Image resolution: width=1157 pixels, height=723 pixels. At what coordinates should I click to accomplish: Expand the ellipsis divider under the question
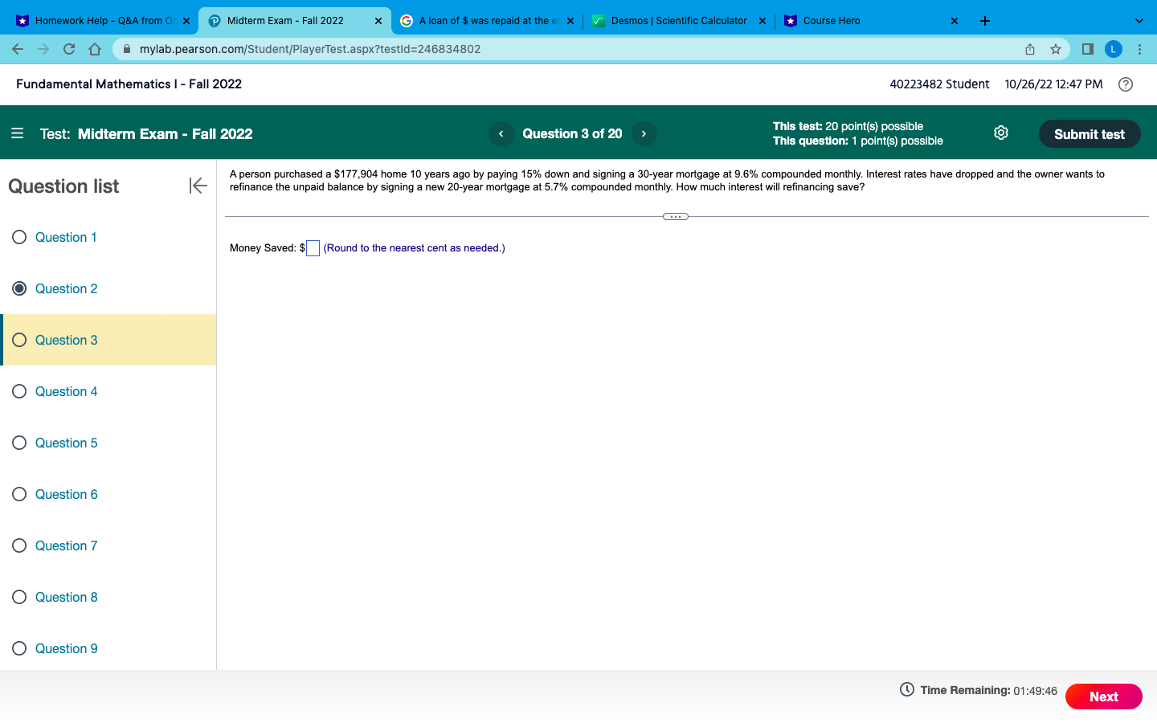(675, 216)
